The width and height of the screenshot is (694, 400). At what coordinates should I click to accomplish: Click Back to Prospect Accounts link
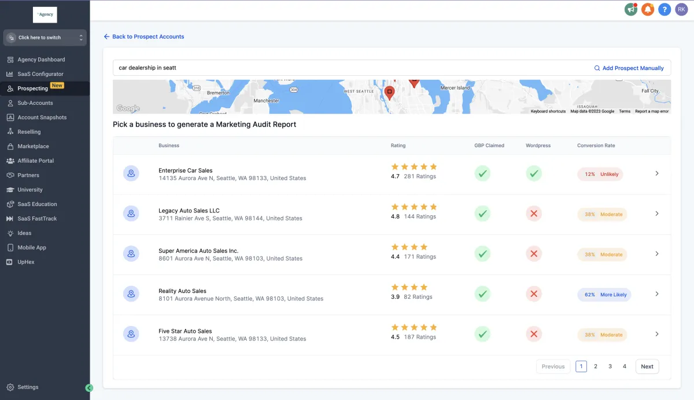tap(144, 36)
